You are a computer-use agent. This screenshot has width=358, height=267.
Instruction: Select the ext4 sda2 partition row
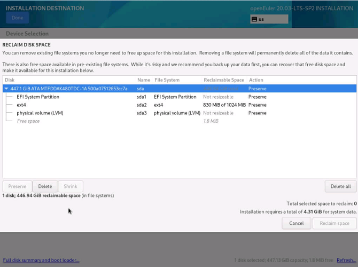coord(21,105)
